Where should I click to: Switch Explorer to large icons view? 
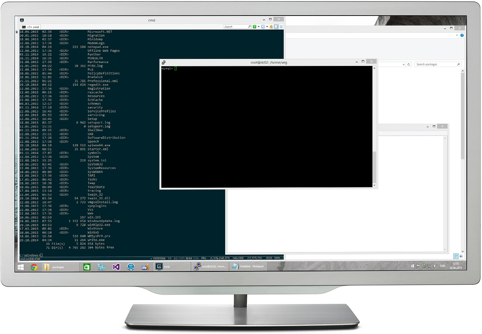tap(461, 256)
